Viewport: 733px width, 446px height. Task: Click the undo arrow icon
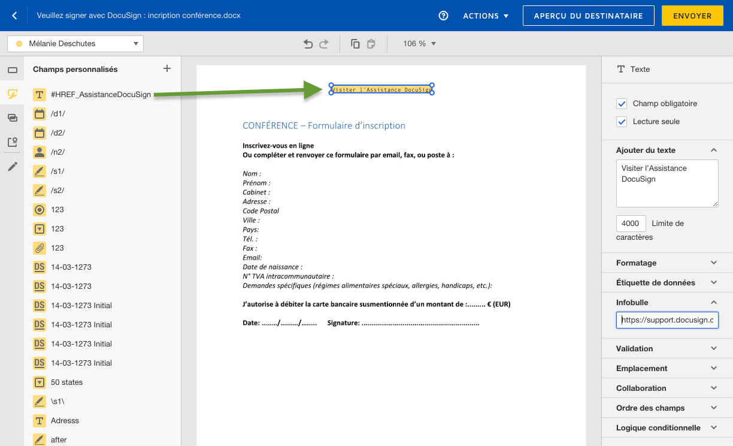click(308, 44)
